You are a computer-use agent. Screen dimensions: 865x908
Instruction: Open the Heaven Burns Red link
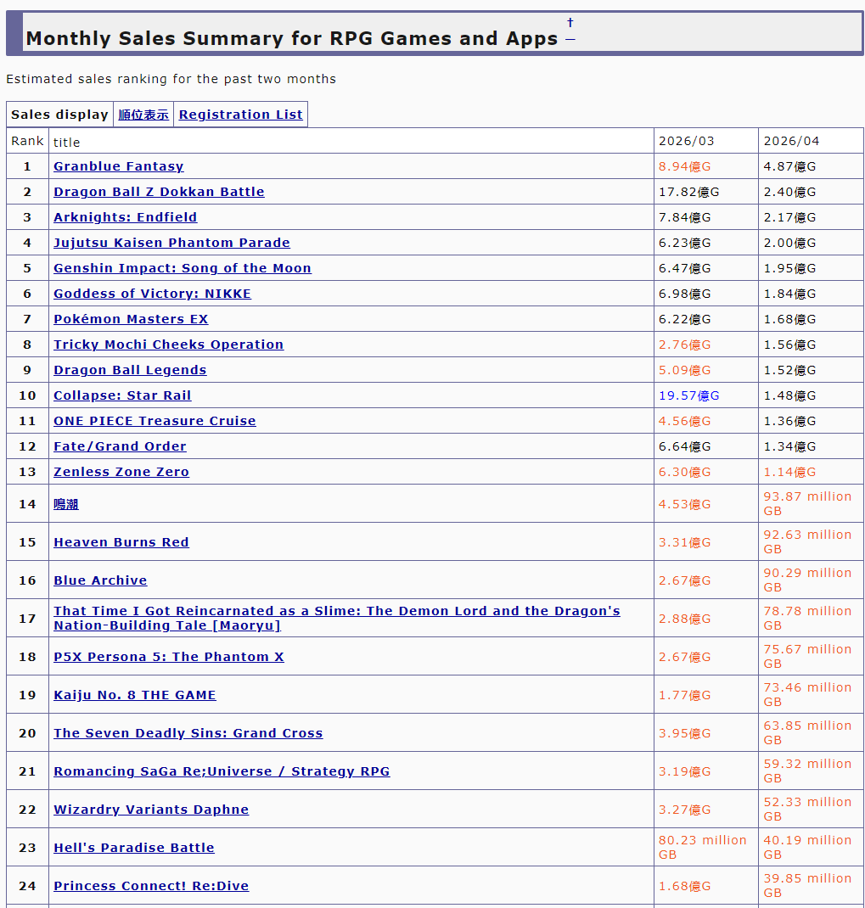121,542
